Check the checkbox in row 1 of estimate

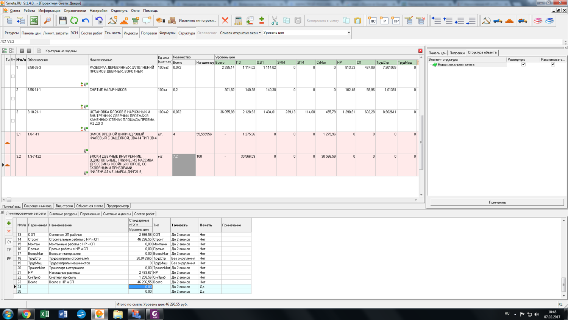coord(13,76)
